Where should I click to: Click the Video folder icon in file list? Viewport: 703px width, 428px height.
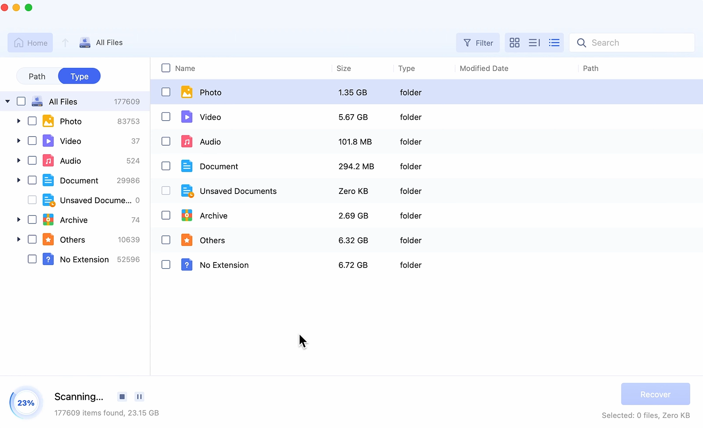187,117
